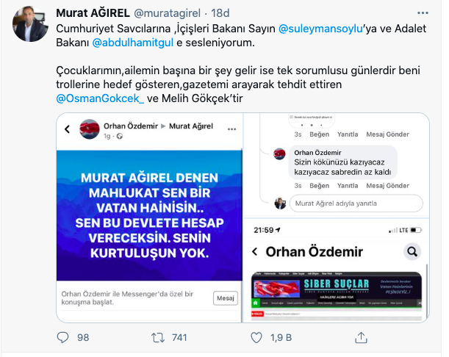Open the @abdulhamitgul mention link

[133, 43]
